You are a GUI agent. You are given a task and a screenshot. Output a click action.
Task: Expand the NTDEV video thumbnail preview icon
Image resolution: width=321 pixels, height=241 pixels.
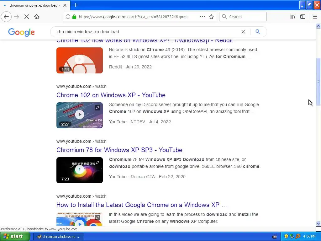[x=97, y=107]
